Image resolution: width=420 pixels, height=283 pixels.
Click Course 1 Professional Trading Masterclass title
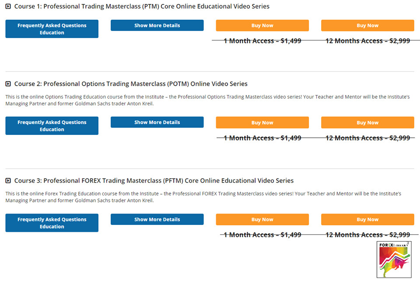[142, 7]
